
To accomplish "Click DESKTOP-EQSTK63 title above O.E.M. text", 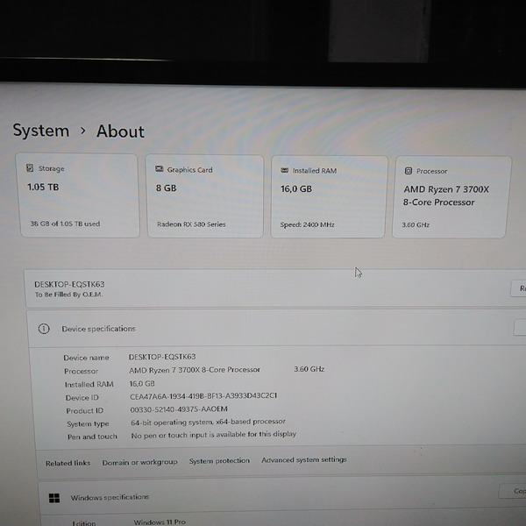I will click(x=69, y=284).
